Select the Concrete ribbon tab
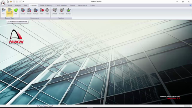The image size is (192, 108). 33,5
